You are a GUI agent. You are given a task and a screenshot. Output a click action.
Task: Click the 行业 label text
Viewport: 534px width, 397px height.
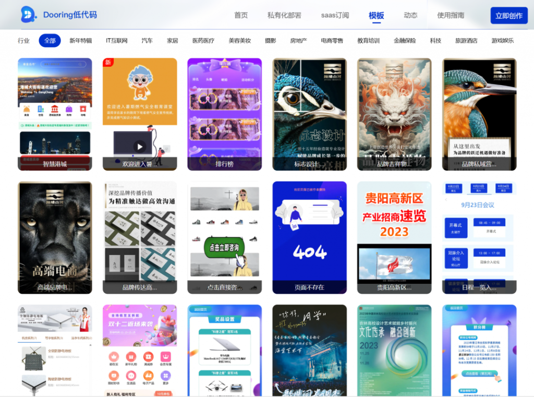click(x=24, y=41)
